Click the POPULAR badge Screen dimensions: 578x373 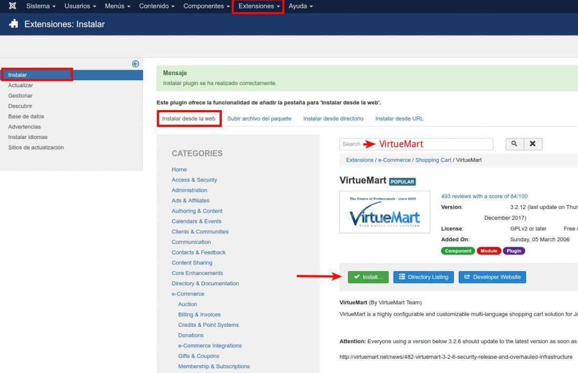[x=402, y=182]
